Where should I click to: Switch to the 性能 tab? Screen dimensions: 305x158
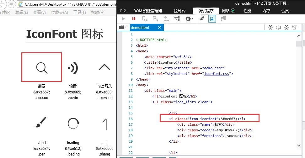247,11
